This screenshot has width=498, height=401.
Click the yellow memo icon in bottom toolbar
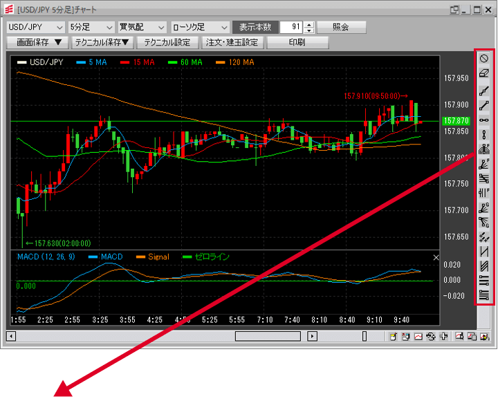click(x=394, y=337)
